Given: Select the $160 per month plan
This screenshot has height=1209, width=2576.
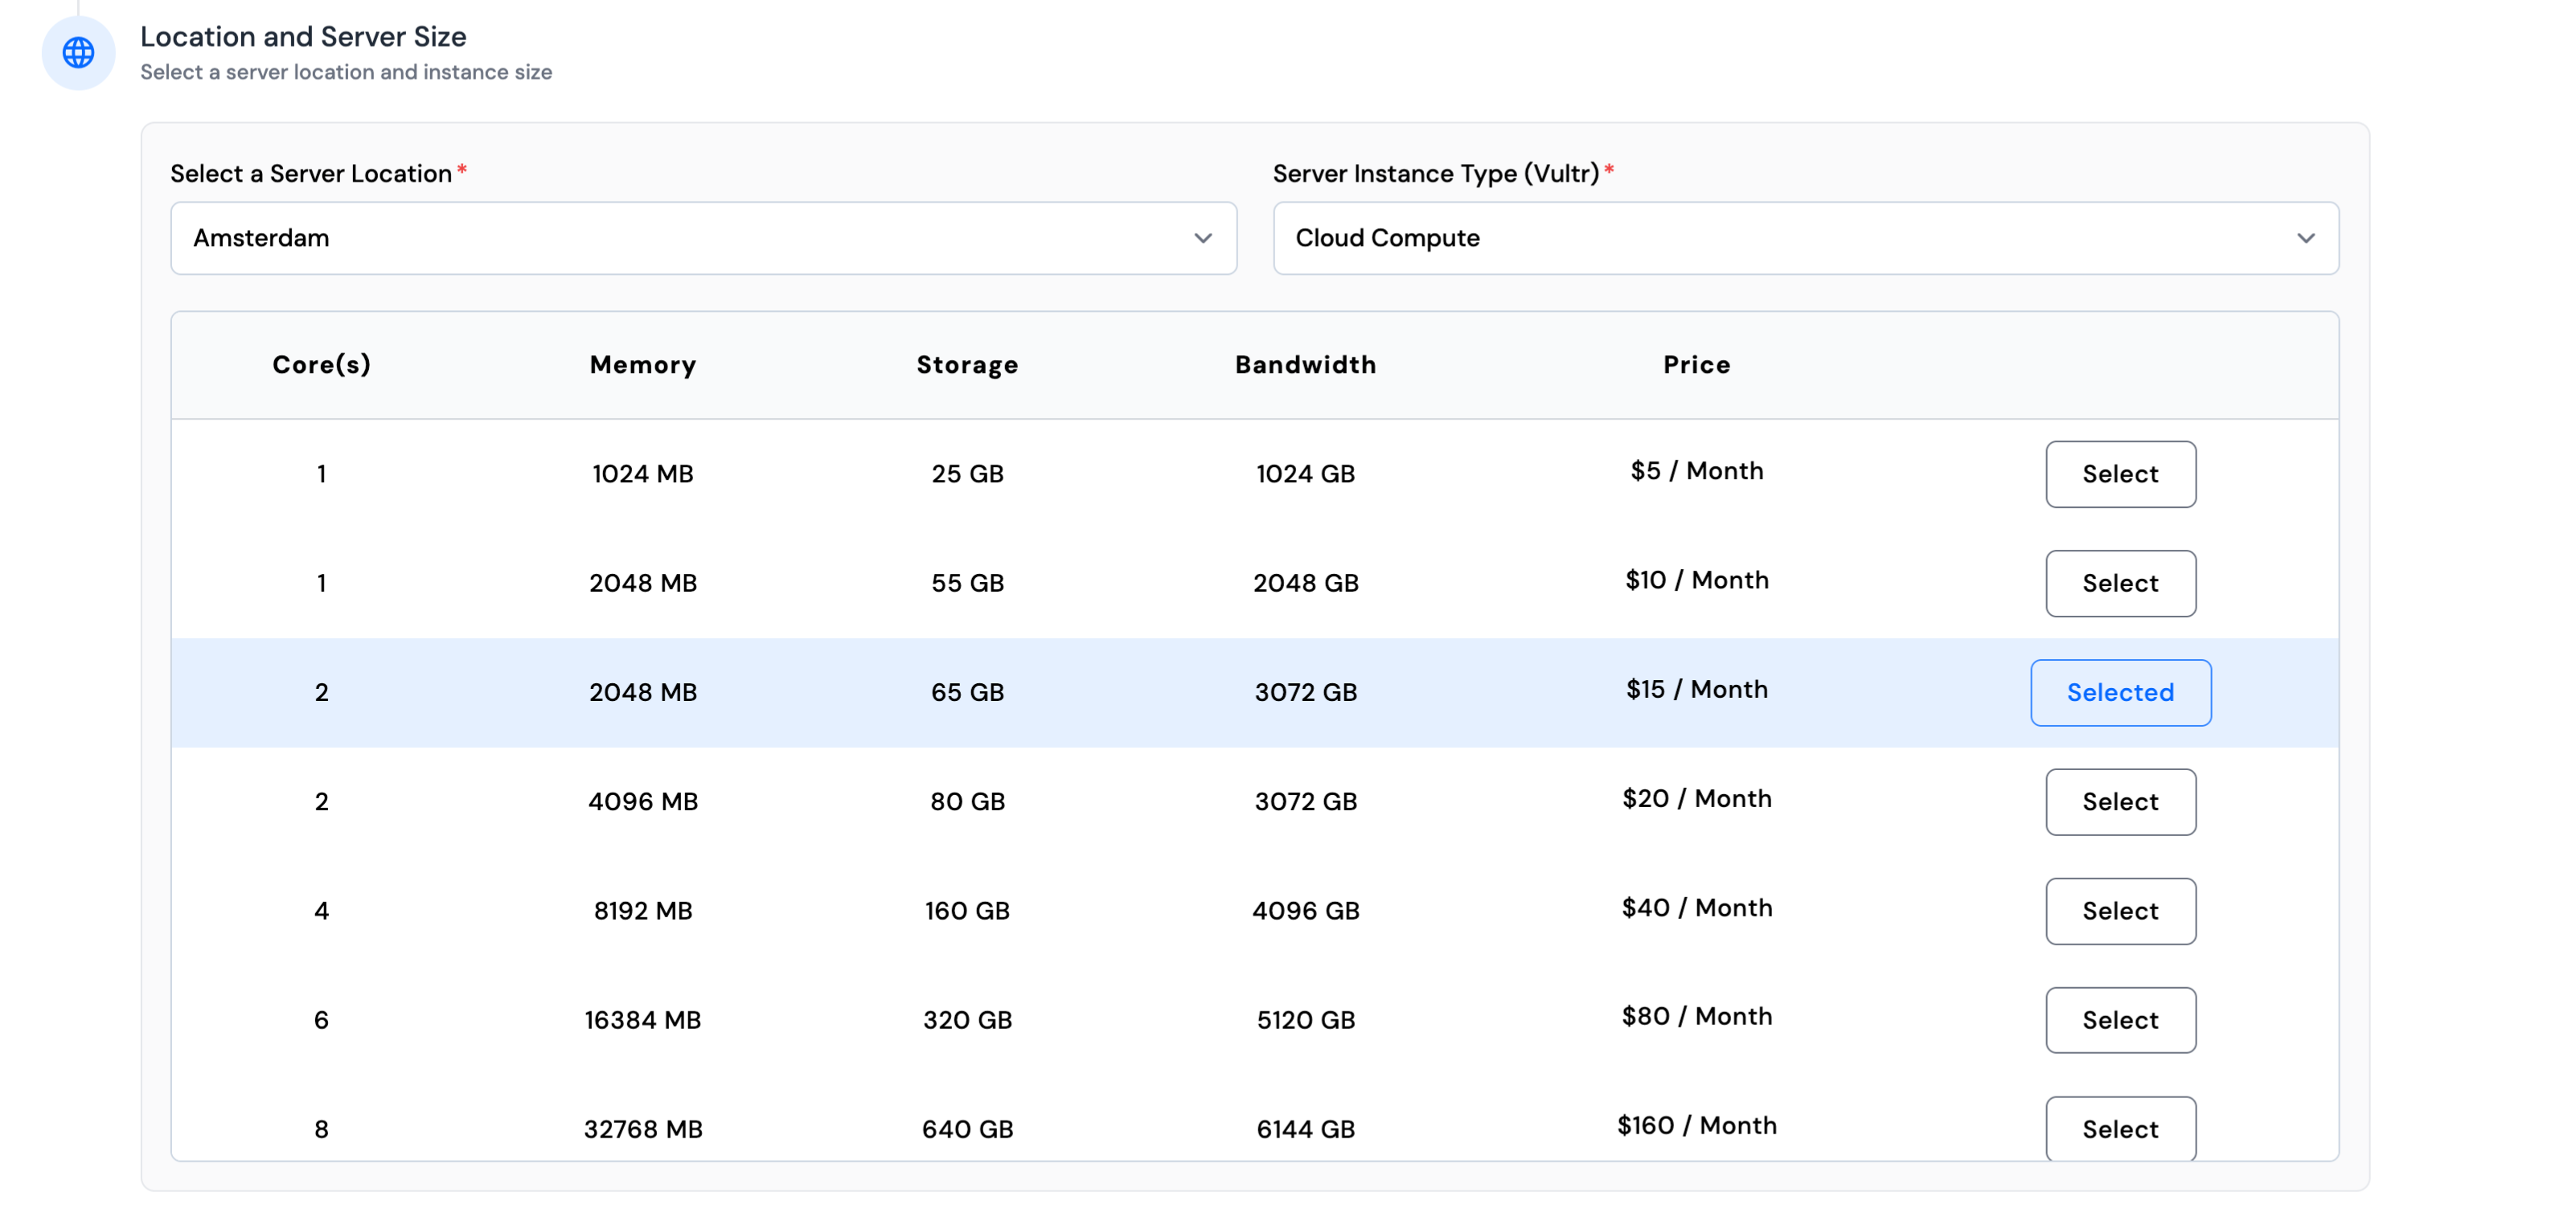Looking at the screenshot, I should click(x=2120, y=1129).
